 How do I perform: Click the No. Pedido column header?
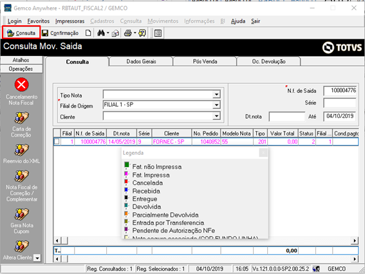(206, 133)
